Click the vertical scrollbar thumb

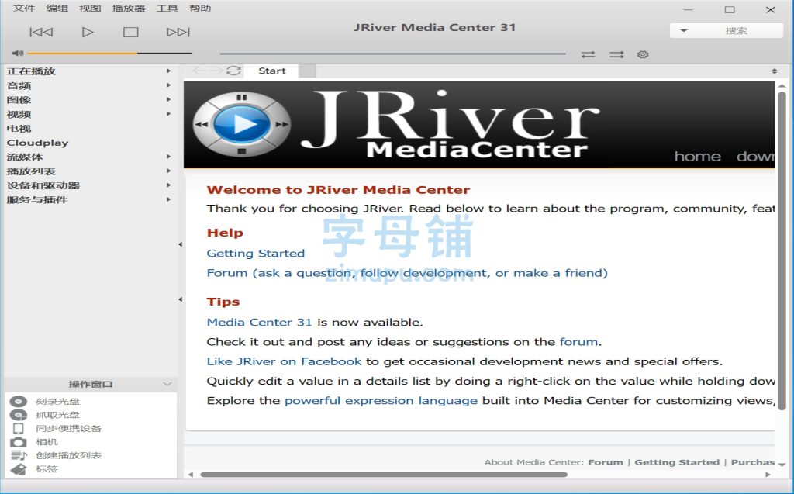tap(782, 250)
